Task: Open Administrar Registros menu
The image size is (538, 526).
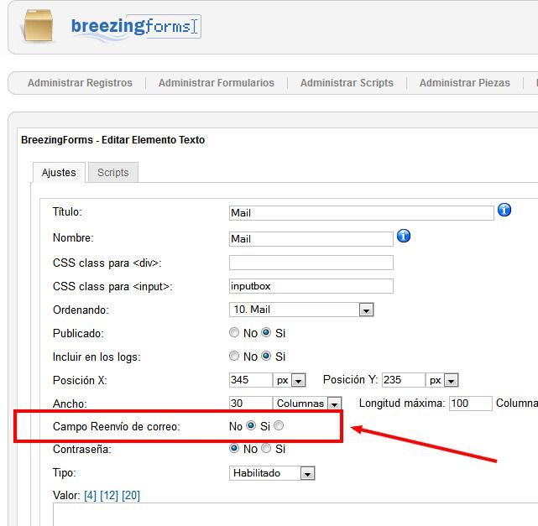Action: tap(80, 83)
